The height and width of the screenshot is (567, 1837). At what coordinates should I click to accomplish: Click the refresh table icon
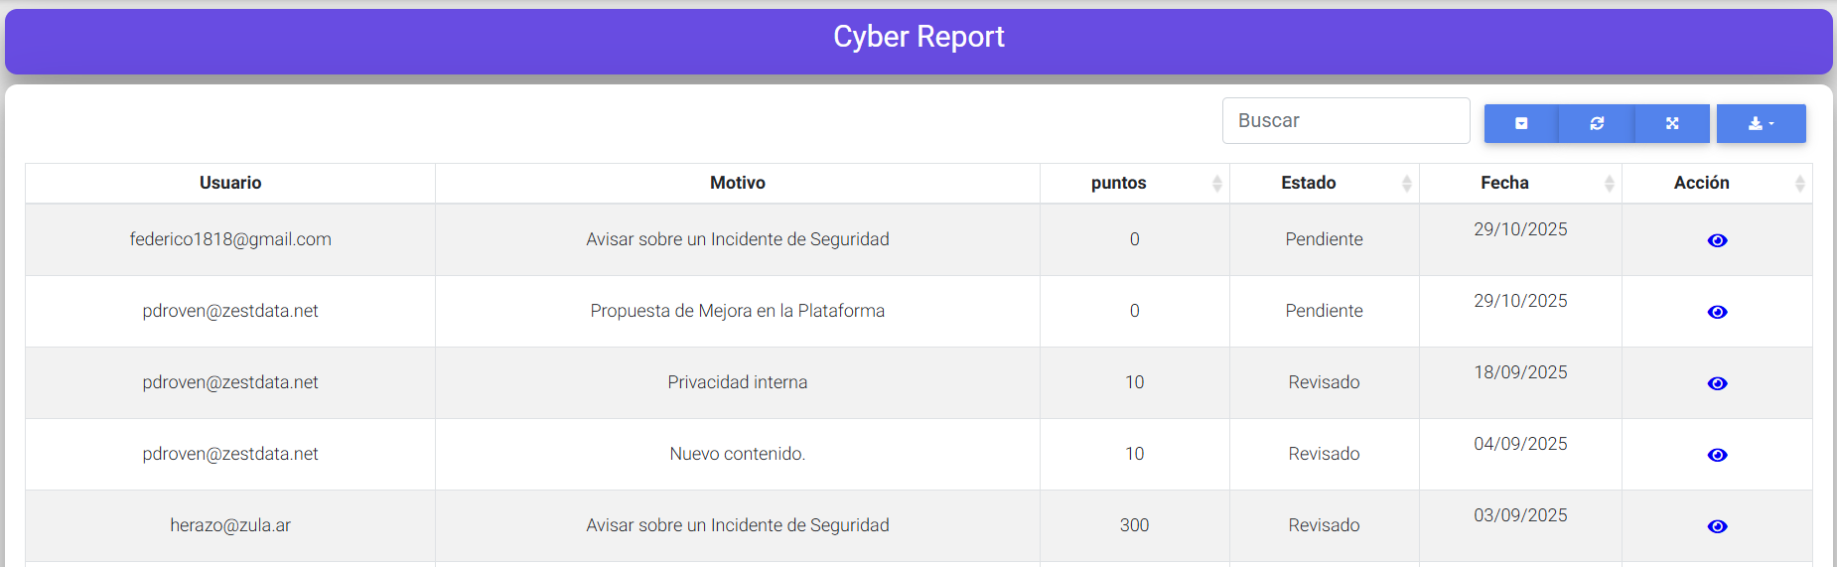pyautogui.click(x=1597, y=123)
